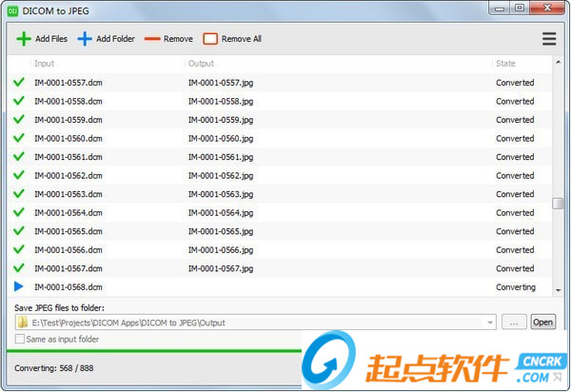The image size is (571, 392).
Task: Click green checkmark for IM-0001-0567.dcm
Action: tap(19, 268)
